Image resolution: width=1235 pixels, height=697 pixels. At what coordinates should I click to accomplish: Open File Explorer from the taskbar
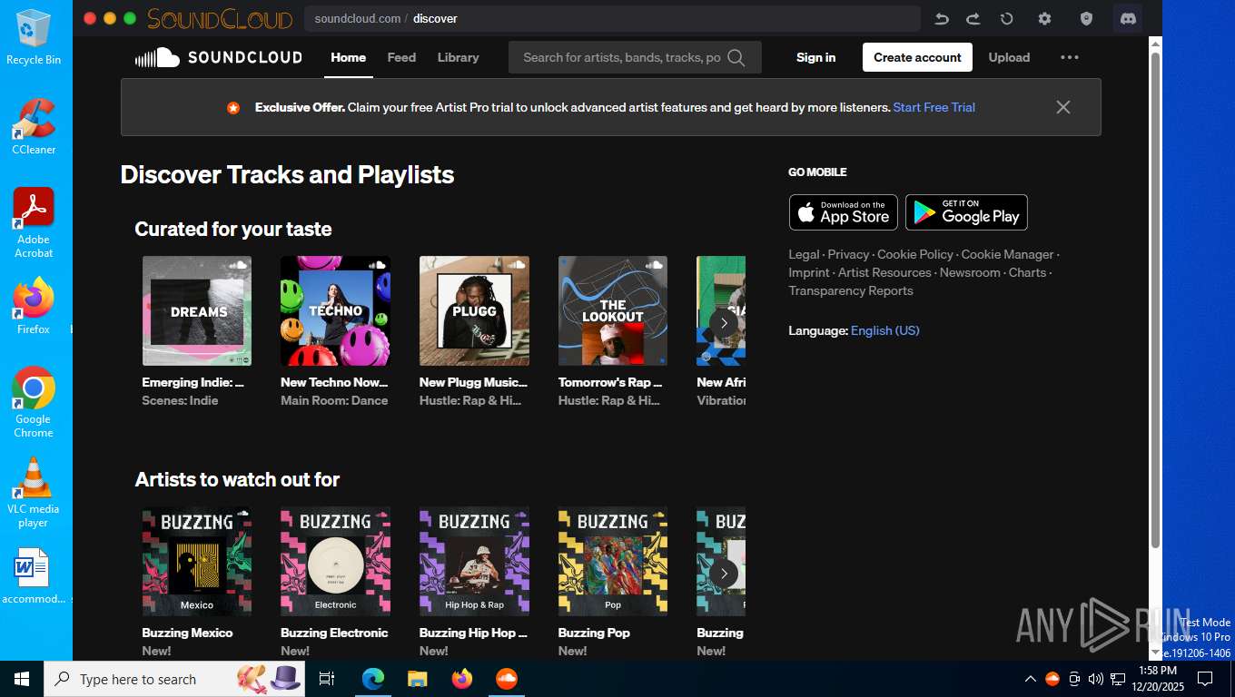417,679
